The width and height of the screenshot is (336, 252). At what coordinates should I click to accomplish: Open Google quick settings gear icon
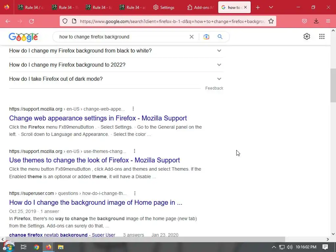click(307, 36)
